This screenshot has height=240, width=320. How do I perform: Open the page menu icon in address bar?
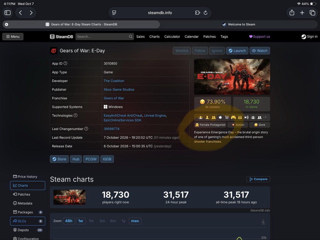(114, 13)
